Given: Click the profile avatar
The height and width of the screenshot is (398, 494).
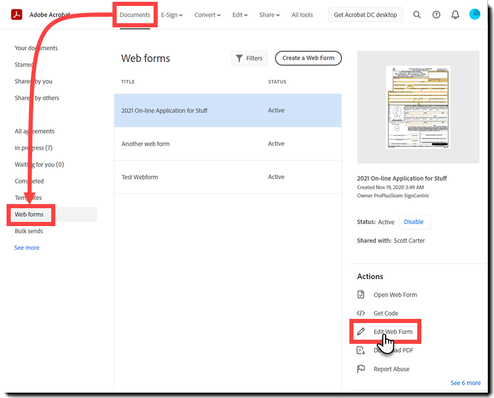Looking at the screenshot, I should click(x=474, y=14).
